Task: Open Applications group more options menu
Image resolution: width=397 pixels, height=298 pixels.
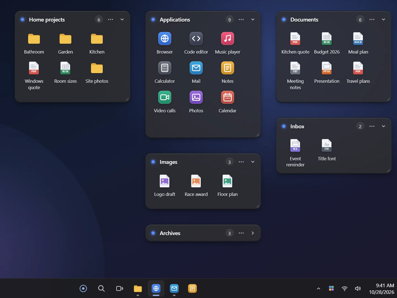Action: 241,20
